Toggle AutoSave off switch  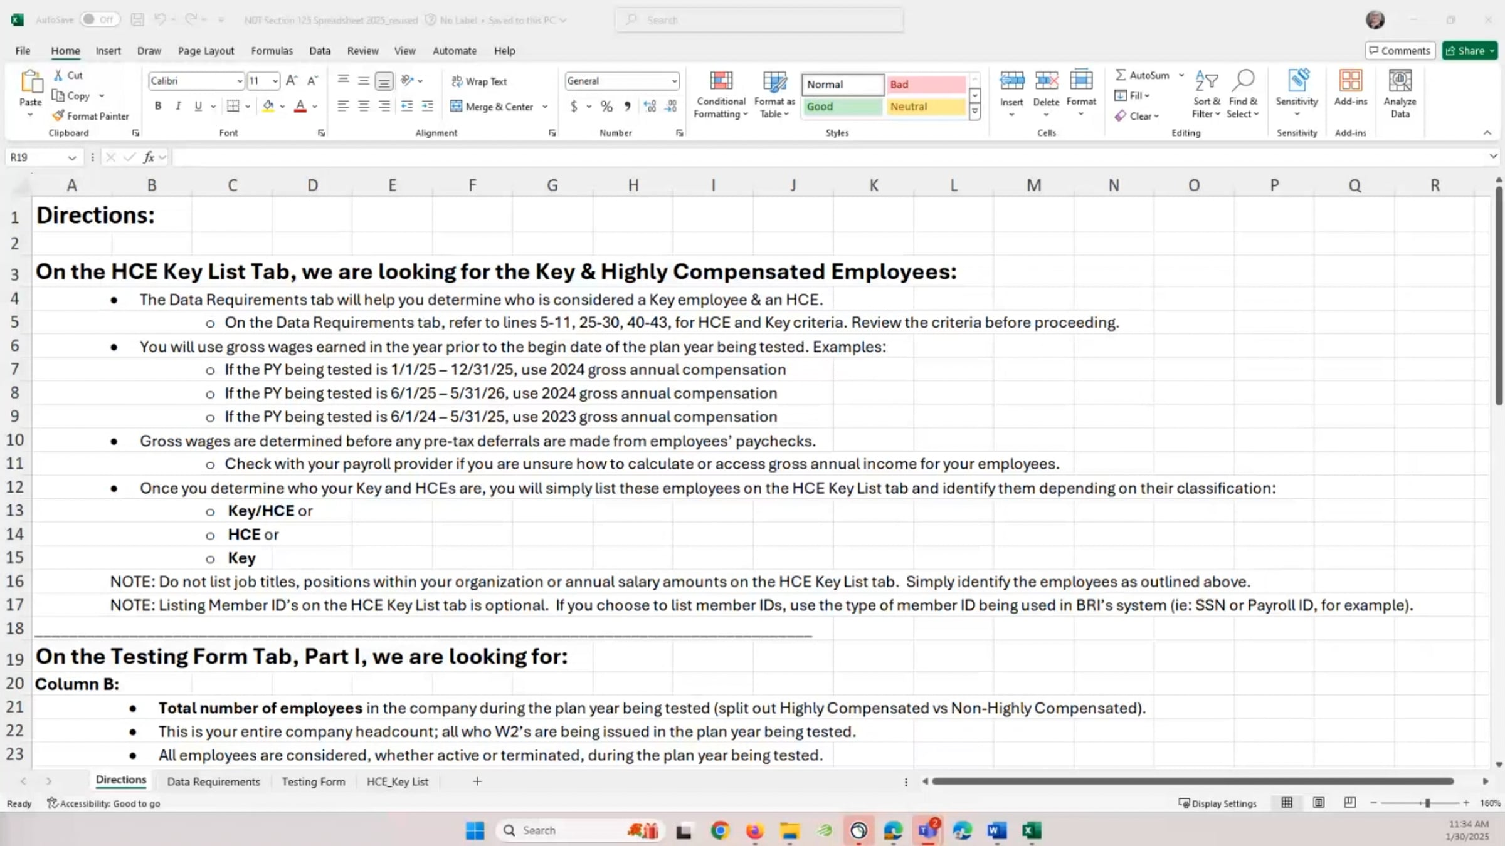(98, 19)
